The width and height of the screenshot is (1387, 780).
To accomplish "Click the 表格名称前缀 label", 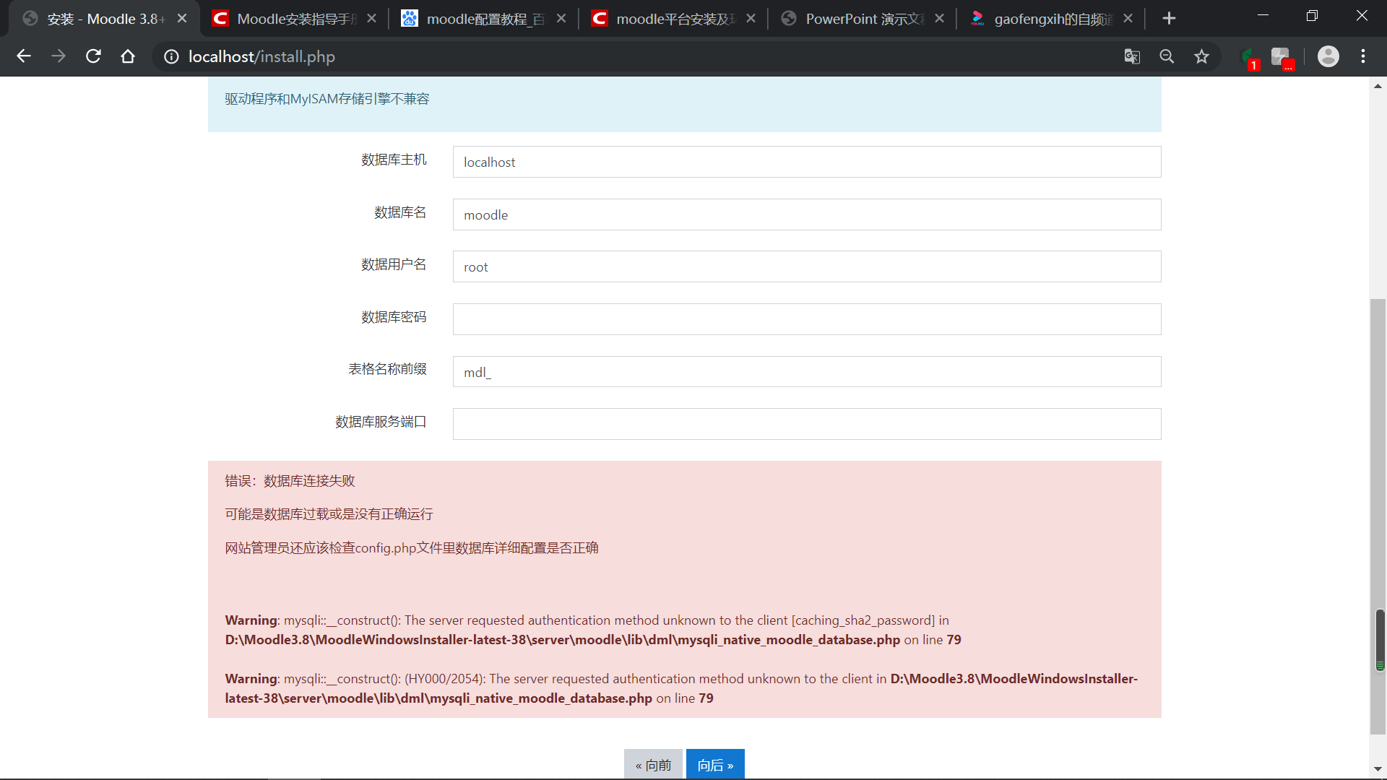I will (387, 369).
